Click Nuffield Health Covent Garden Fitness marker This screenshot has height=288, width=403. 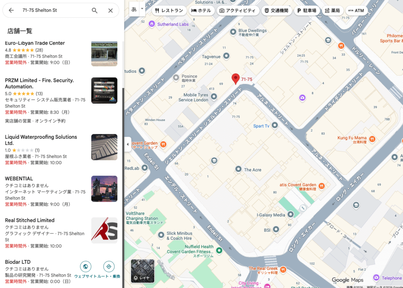pos(219,250)
